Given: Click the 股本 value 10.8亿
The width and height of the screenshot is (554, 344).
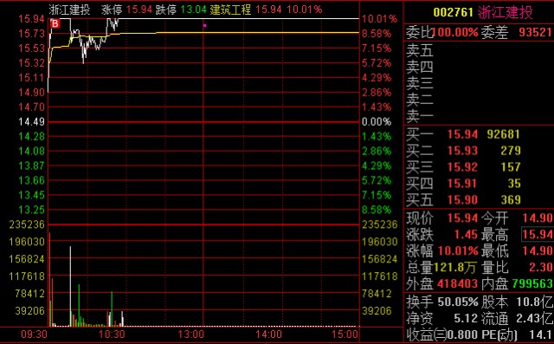Looking at the screenshot, I should click(534, 302).
